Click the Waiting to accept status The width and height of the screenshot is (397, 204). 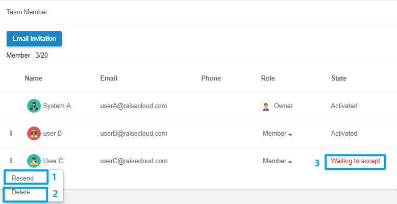point(355,161)
